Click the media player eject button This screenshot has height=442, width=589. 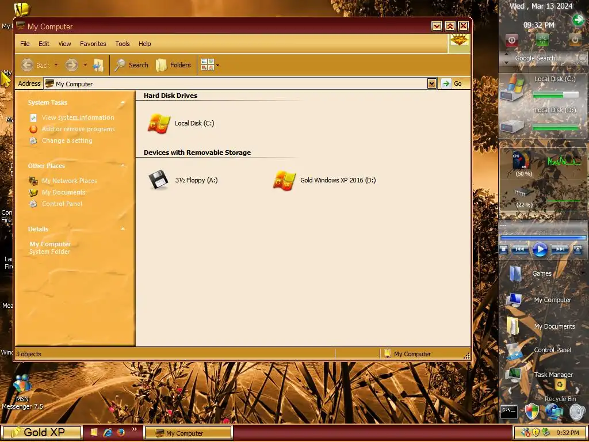[x=577, y=250]
